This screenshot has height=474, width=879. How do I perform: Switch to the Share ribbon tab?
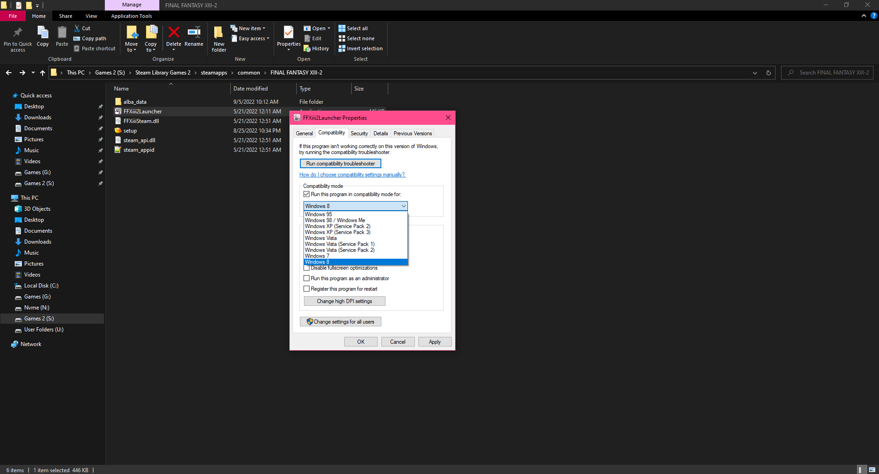pyautogui.click(x=65, y=16)
